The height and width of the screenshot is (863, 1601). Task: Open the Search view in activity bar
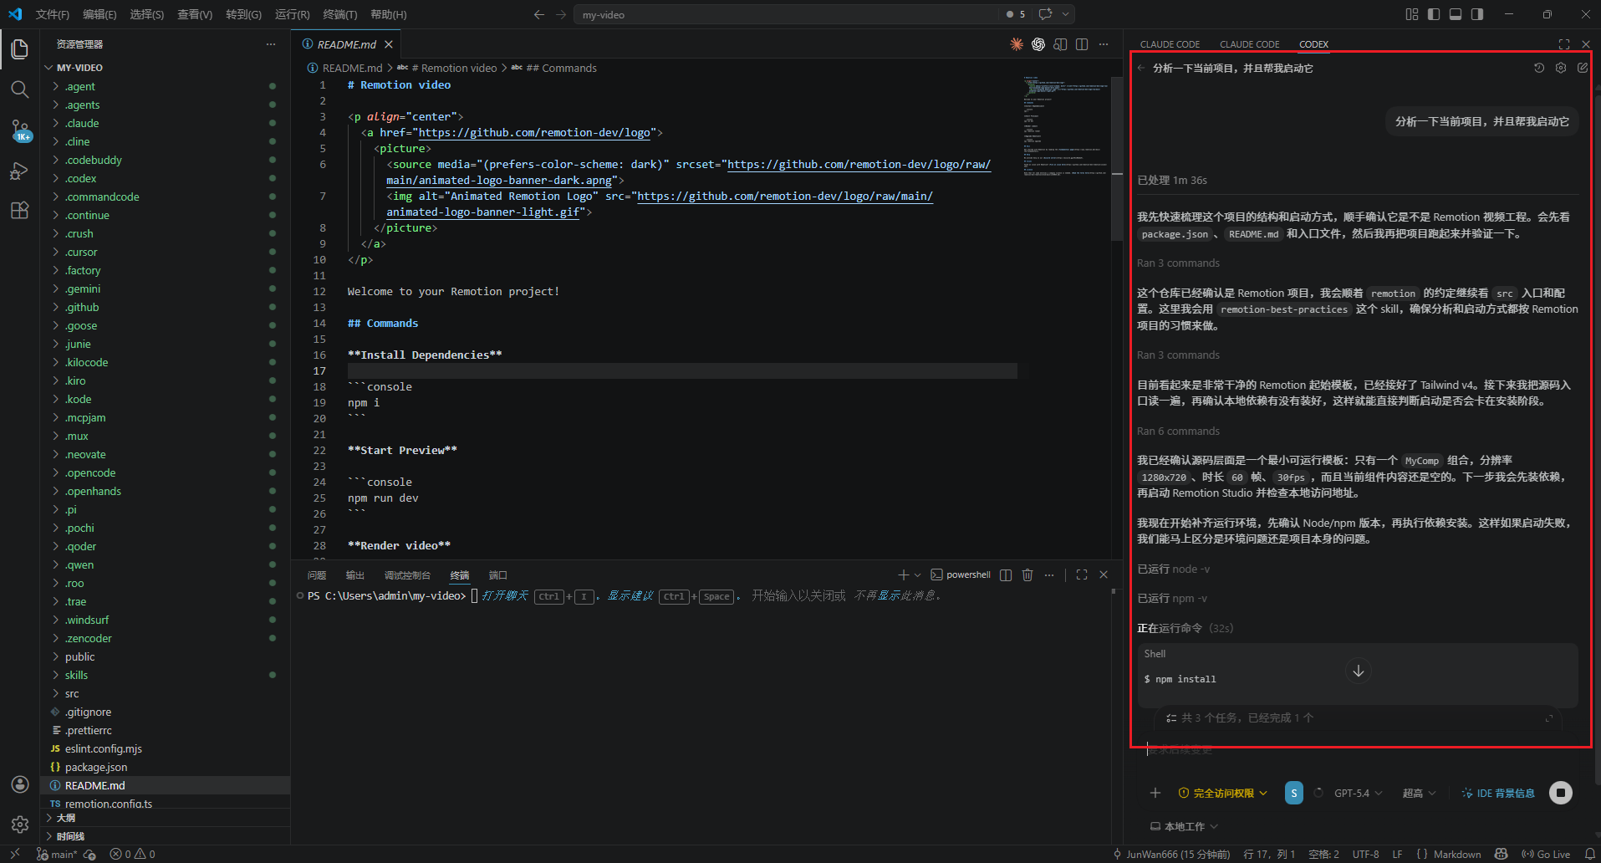(20, 89)
